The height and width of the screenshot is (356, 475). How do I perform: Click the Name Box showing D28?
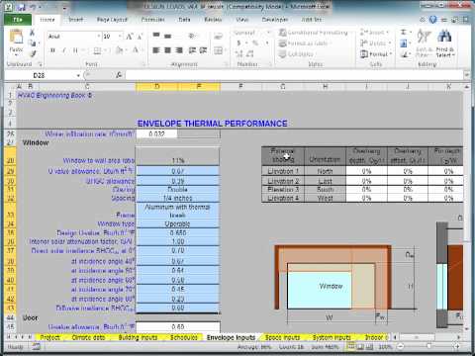click(39, 75)
